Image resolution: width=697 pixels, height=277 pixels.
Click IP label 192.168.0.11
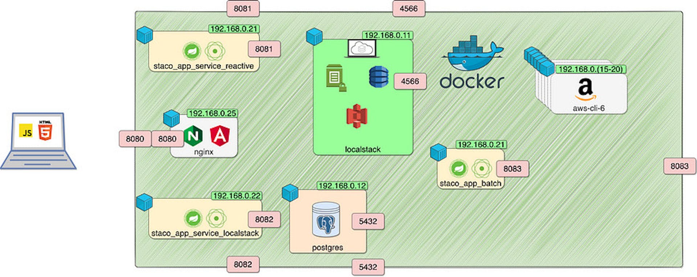[x=388, y=35]
